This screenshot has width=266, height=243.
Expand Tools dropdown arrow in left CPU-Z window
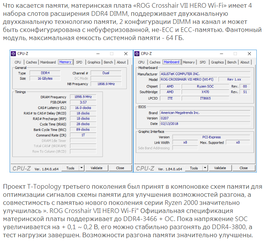click(x=81, y=168)
